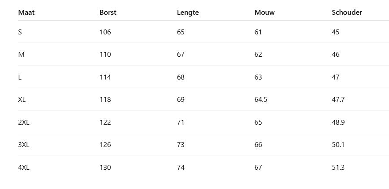Click the Schouder value 51.3

pyautogui.click(x=338, y=168)
